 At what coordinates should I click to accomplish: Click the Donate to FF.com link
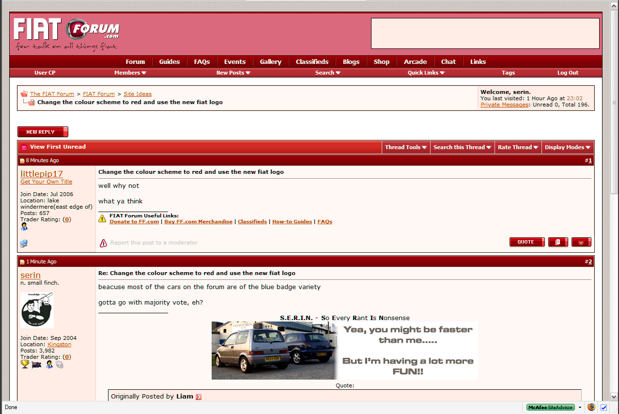[134, 221]
